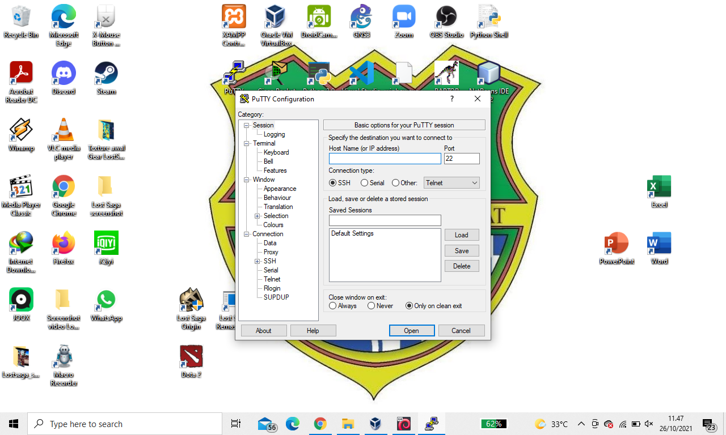Select the Winamp desktop icon
This screenshot has width=726, height=435.
coord(21,135)
